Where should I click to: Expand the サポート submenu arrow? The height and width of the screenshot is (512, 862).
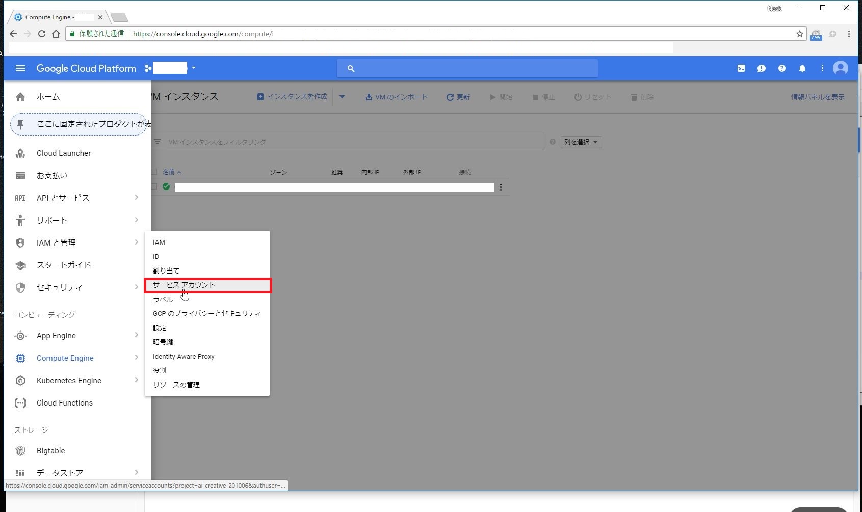137,220
